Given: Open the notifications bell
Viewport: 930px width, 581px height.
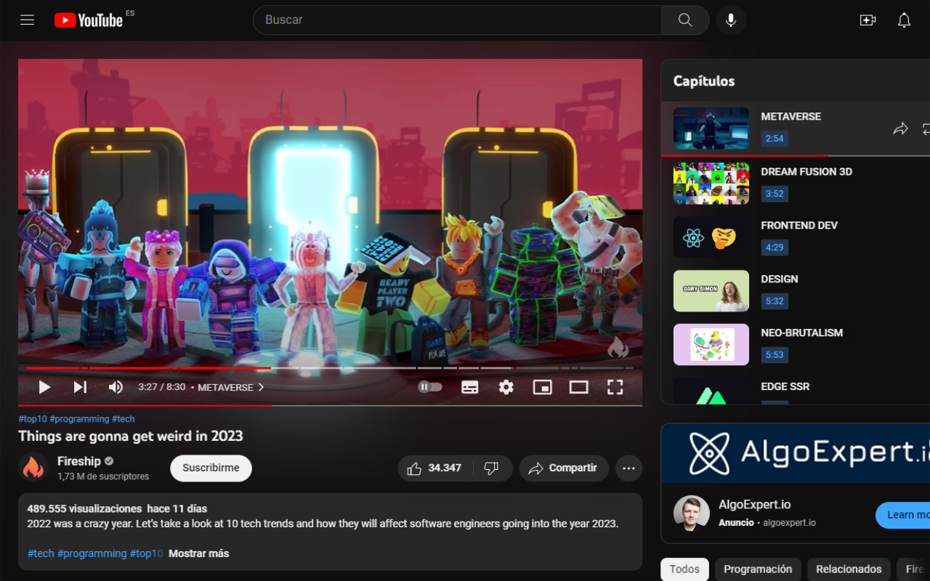Looking at the screenshot, I should click(904, 20).
